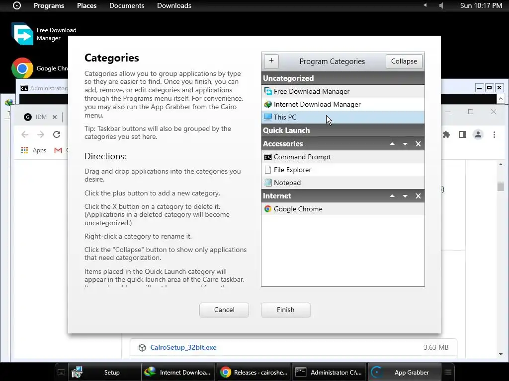This screenshot has height=381, width=509.
Task: Click Chrome's reload button
Action: (57, 134)
